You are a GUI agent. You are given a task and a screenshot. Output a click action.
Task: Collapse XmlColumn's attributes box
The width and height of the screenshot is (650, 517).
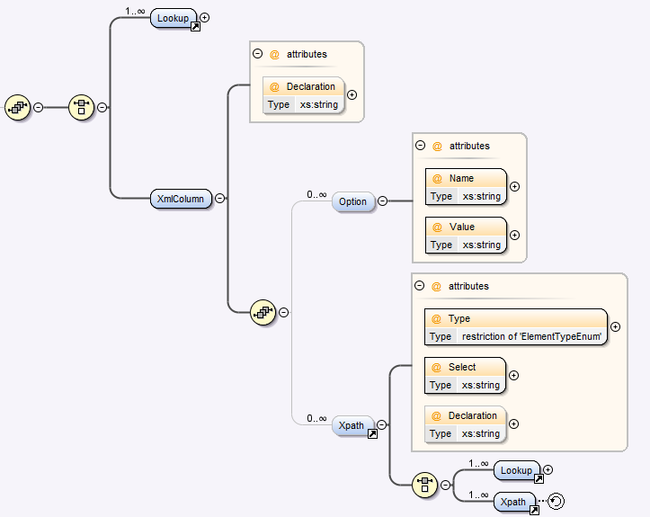click(x=257, y=53)
